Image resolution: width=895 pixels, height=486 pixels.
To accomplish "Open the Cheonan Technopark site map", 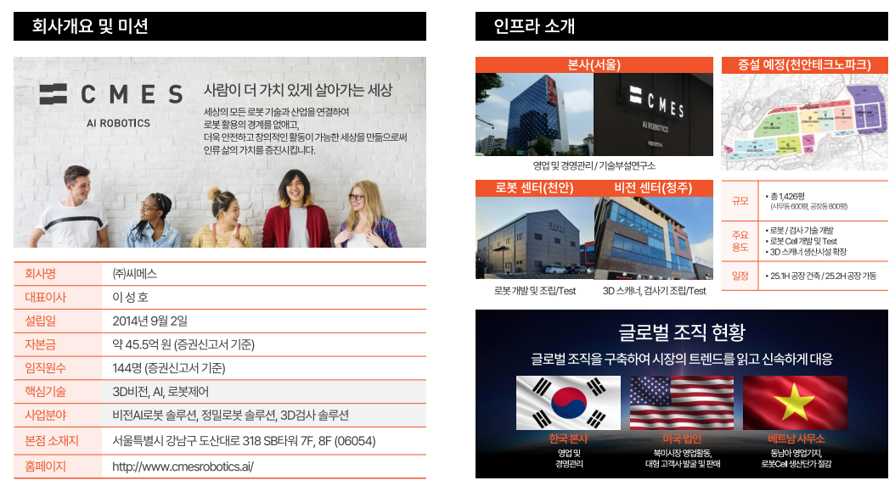I will point(804,121).
